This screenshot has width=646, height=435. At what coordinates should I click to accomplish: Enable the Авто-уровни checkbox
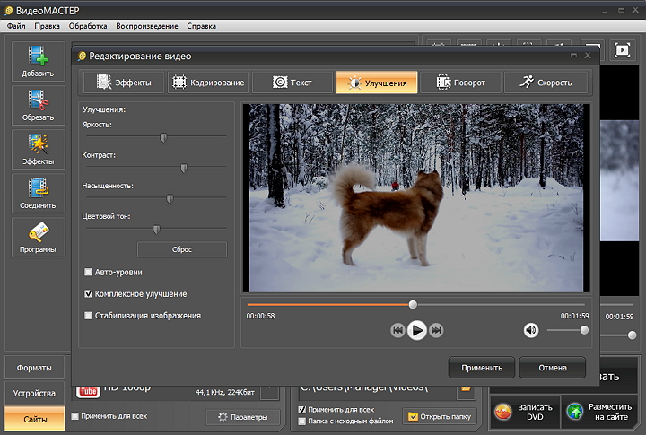tap(88, 272)
